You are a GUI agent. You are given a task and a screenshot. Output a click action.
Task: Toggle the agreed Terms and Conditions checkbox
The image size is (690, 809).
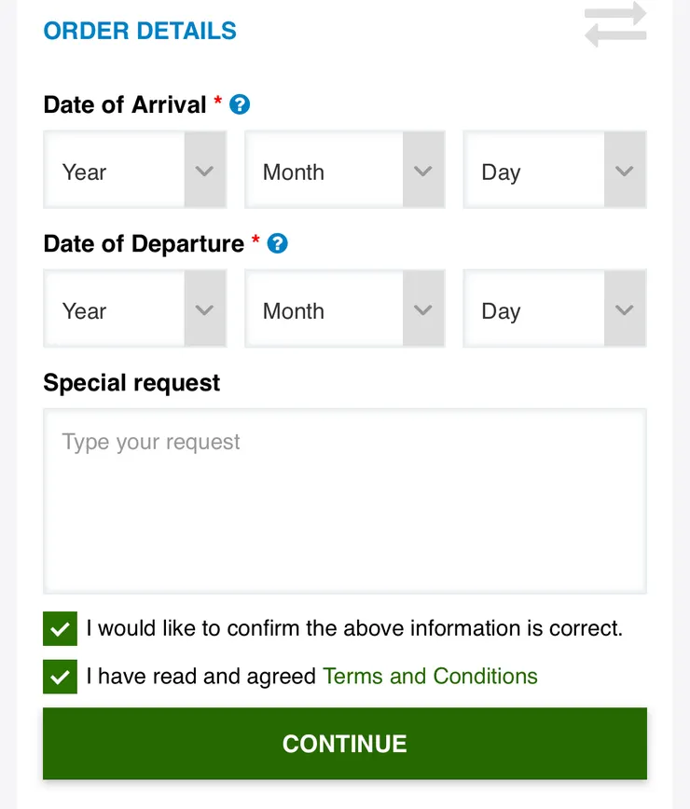61,677
